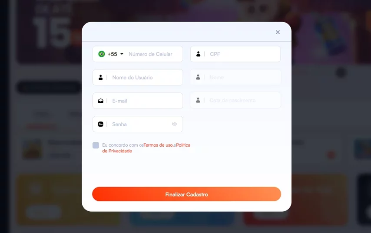
Task: Select the Nome do Usuário text field
Action: pos(138,77)
